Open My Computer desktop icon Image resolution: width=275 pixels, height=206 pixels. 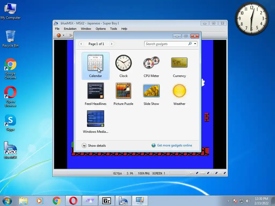(10, 11)
